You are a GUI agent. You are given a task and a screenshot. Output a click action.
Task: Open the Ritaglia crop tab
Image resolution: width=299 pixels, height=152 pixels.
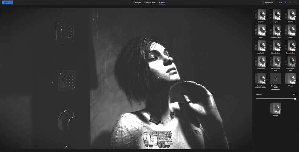tap(137, 2)
